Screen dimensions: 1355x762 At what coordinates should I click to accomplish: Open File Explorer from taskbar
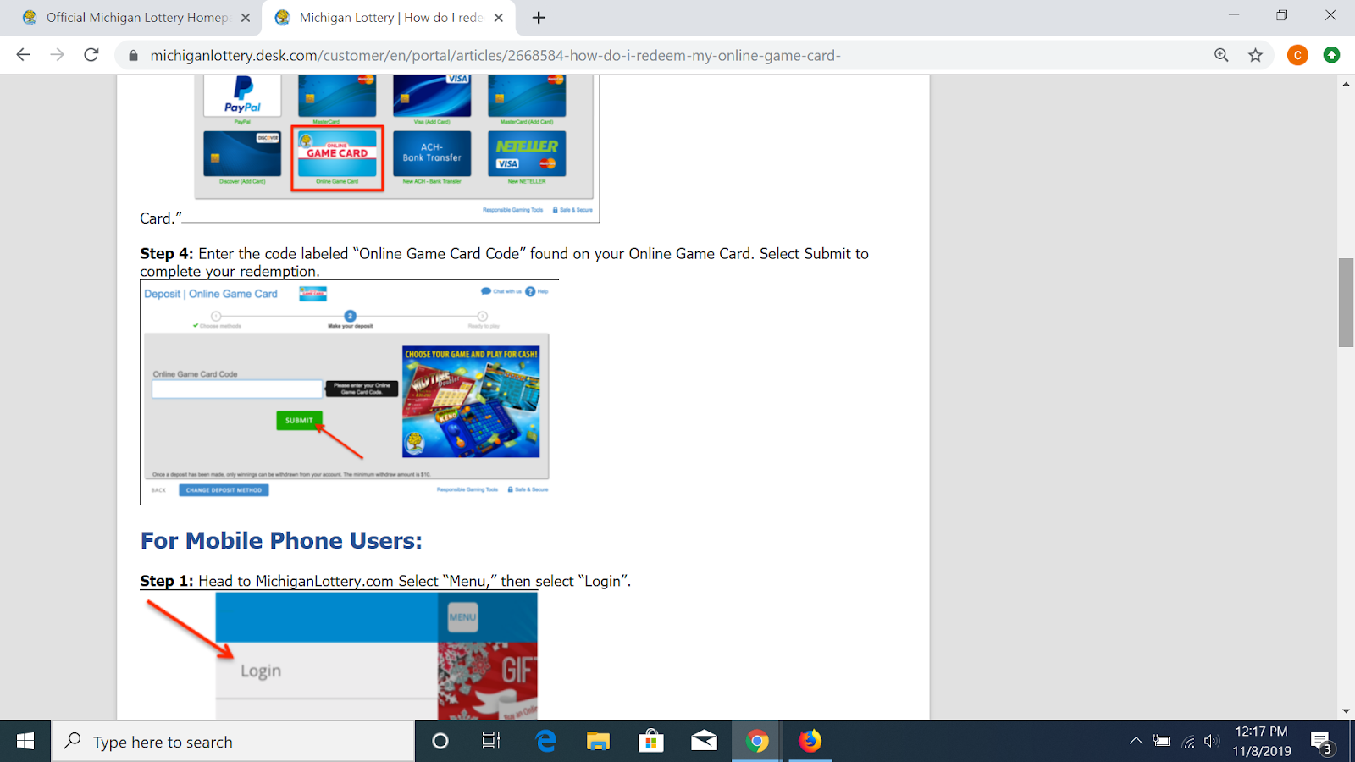[x=599, y=742]
